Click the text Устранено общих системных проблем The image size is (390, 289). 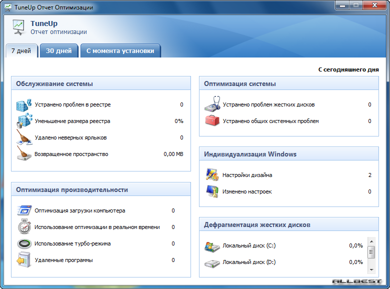coord(270,121)
